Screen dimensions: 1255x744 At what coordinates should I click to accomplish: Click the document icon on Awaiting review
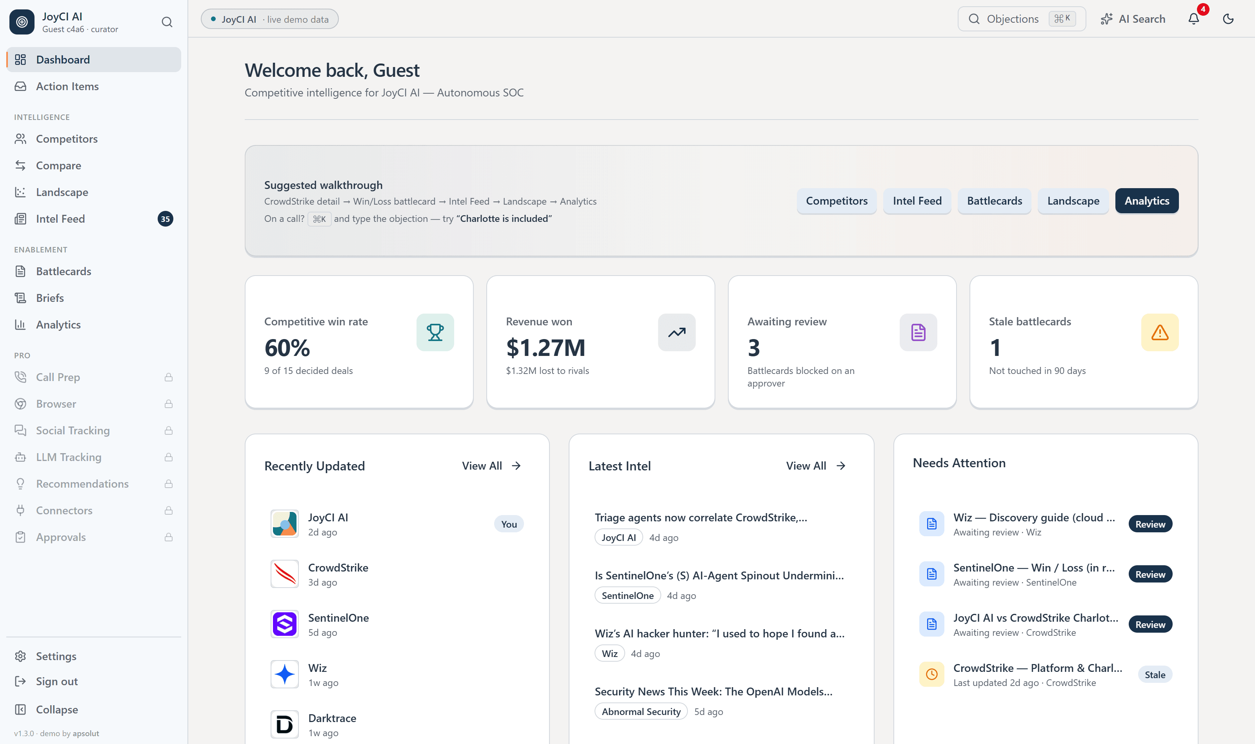tap(918, 332)
